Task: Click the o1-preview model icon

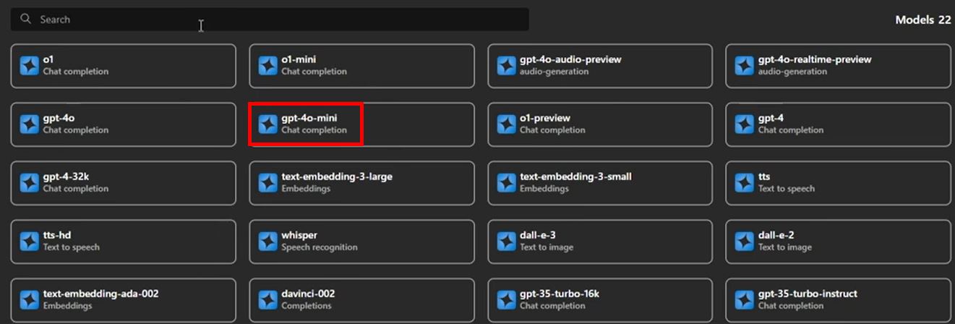Action: click(x=506, y=124)
